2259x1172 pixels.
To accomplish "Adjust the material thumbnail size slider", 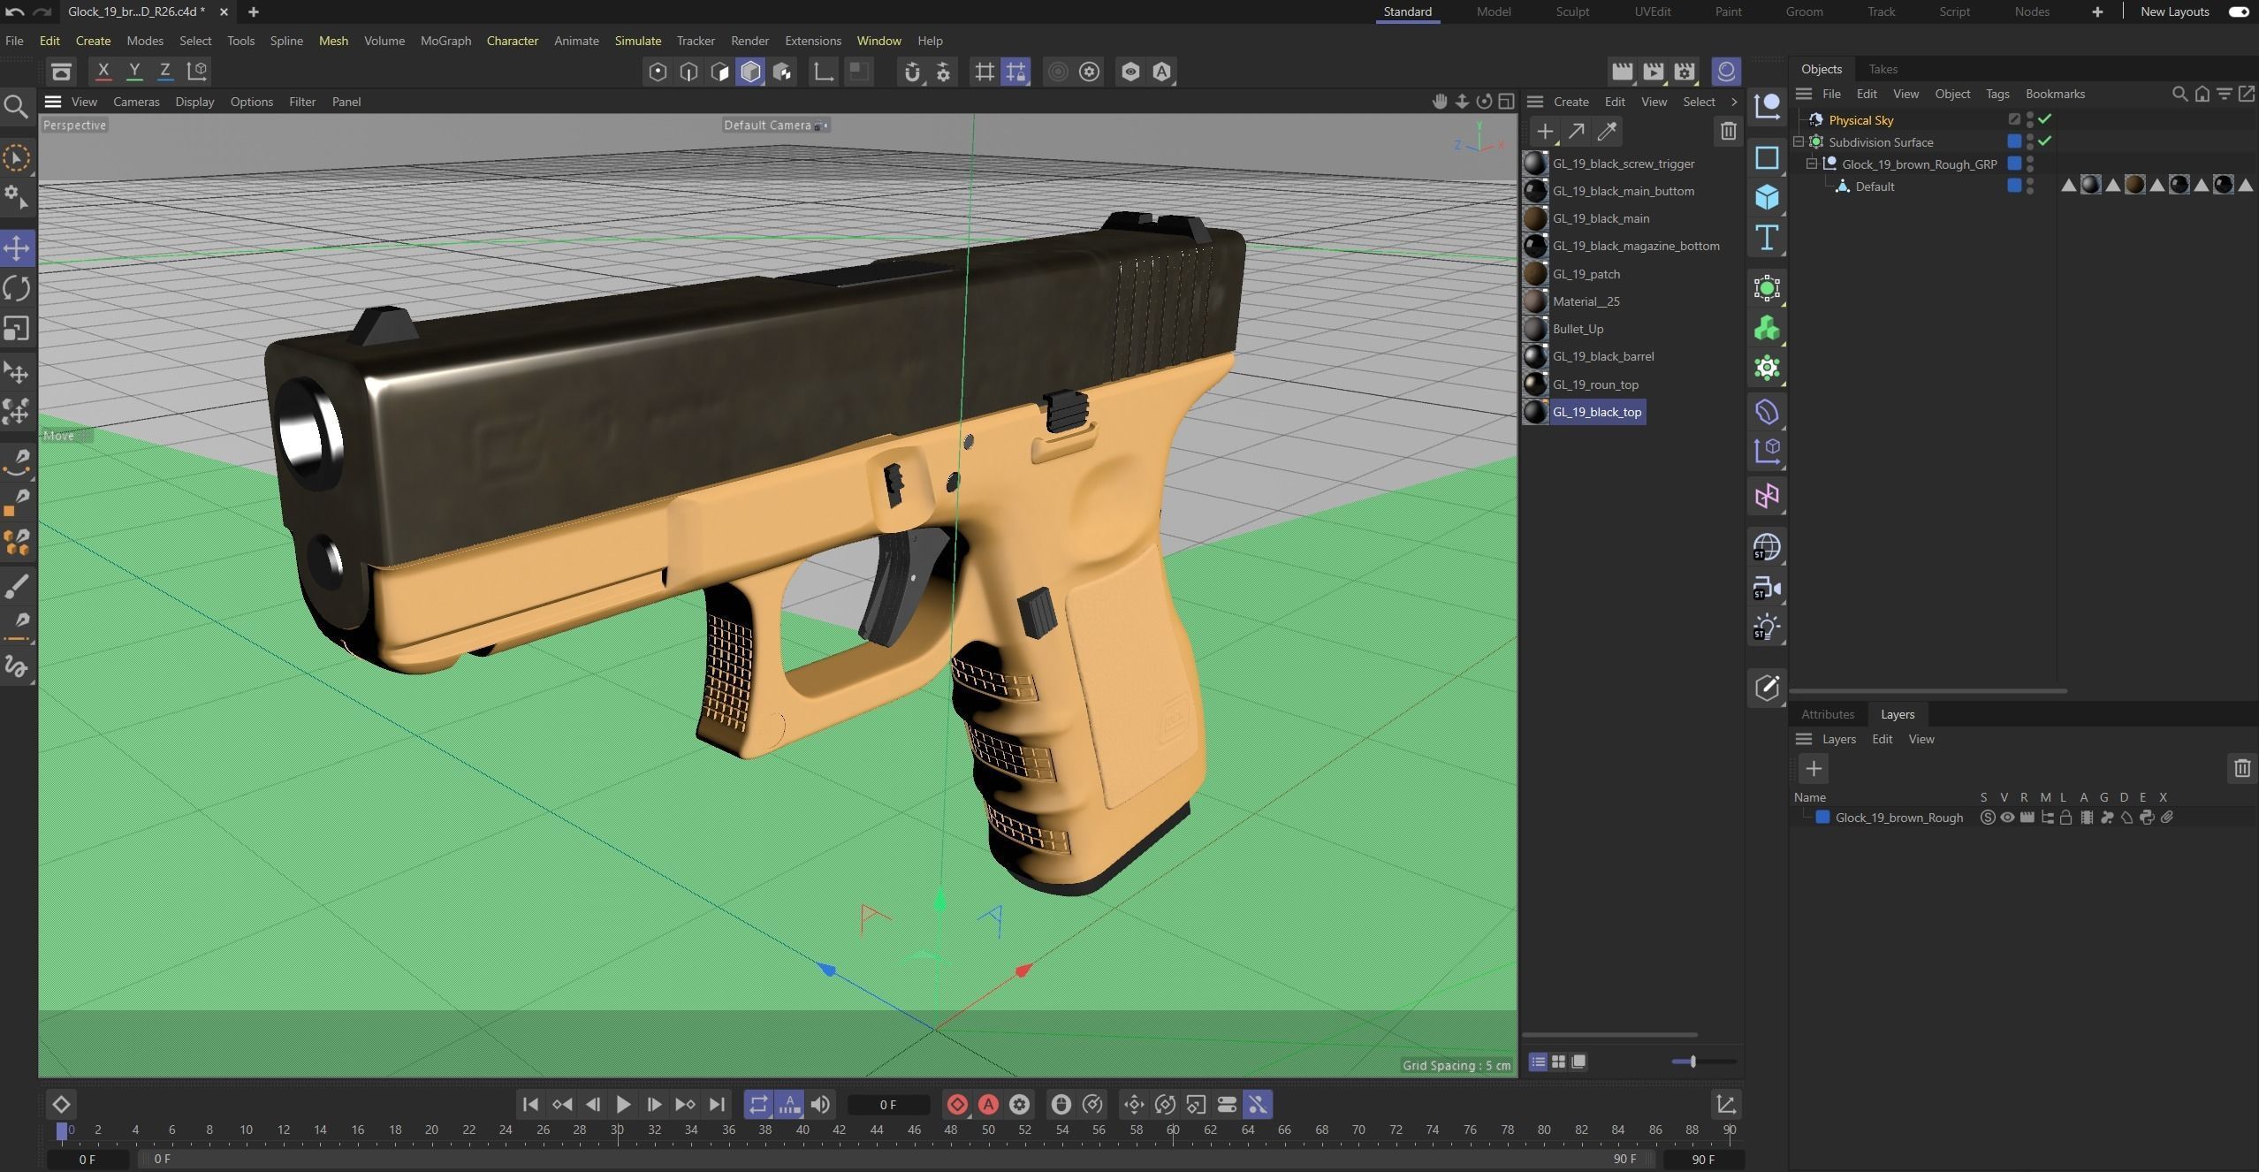I will coord(1692,1062).
